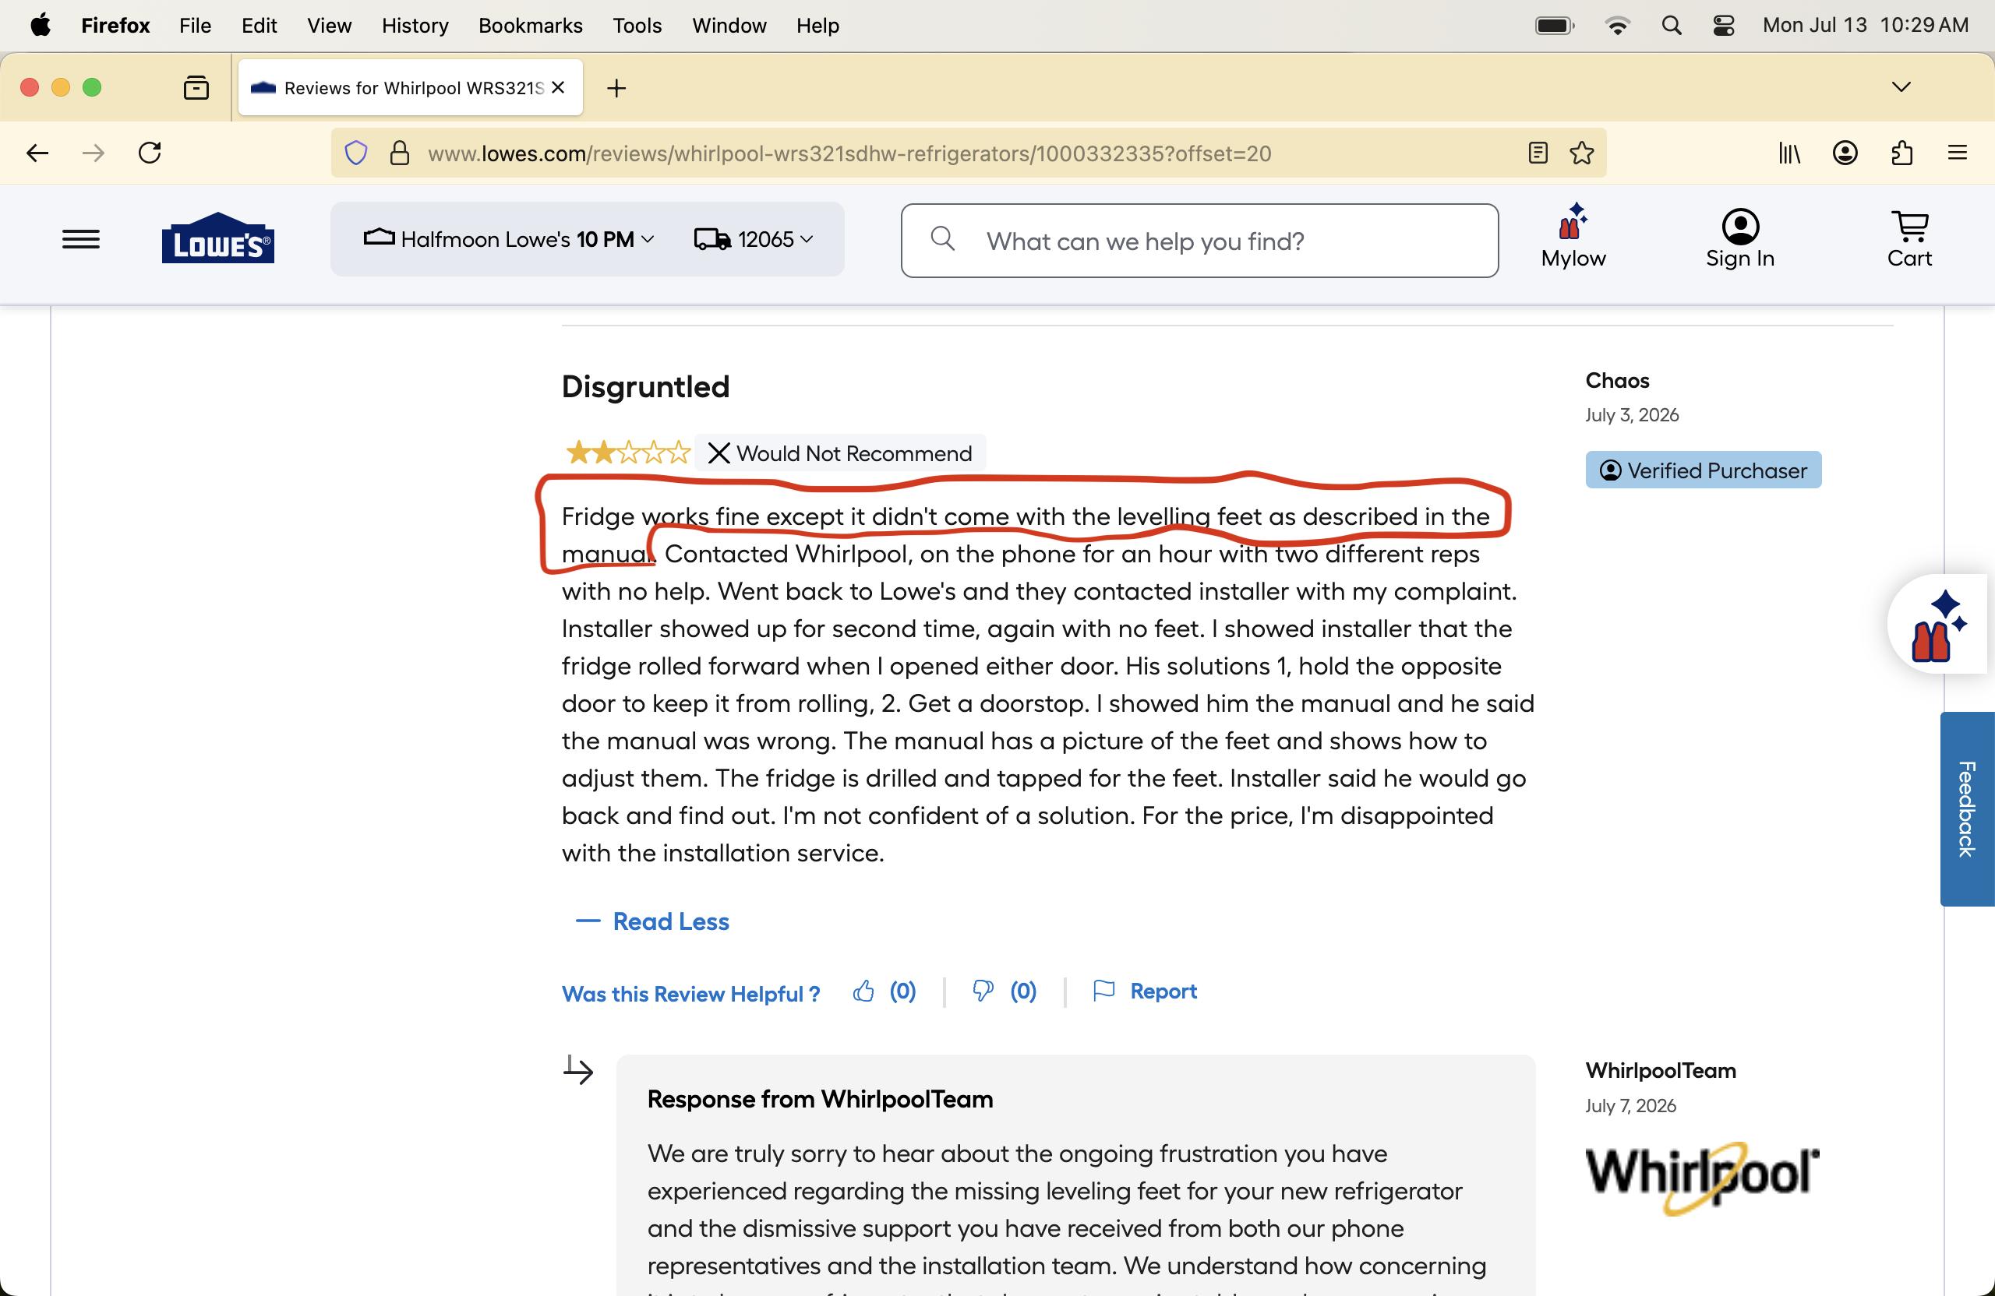This screenshot has height=1296, width=1995.
Task: Open the Bookmarks menu
Action: click(530, 26)
